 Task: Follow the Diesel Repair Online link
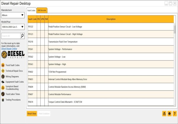click(9, 49)
